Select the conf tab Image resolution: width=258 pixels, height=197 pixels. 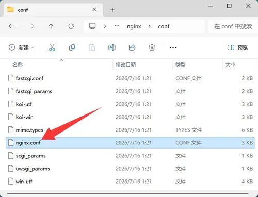53,10
